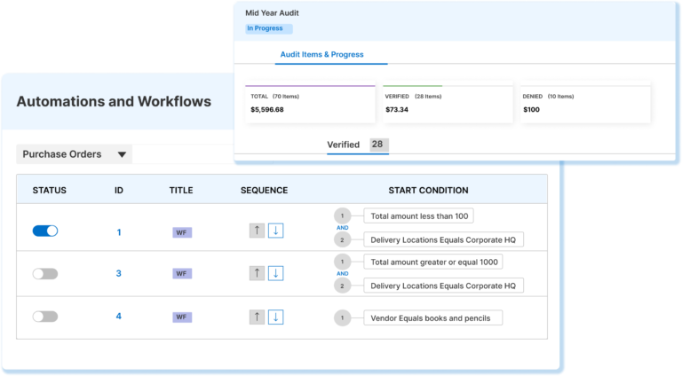Open the Purchase Orders dropdown
682x376 pixels.
(x=75, y=154)
